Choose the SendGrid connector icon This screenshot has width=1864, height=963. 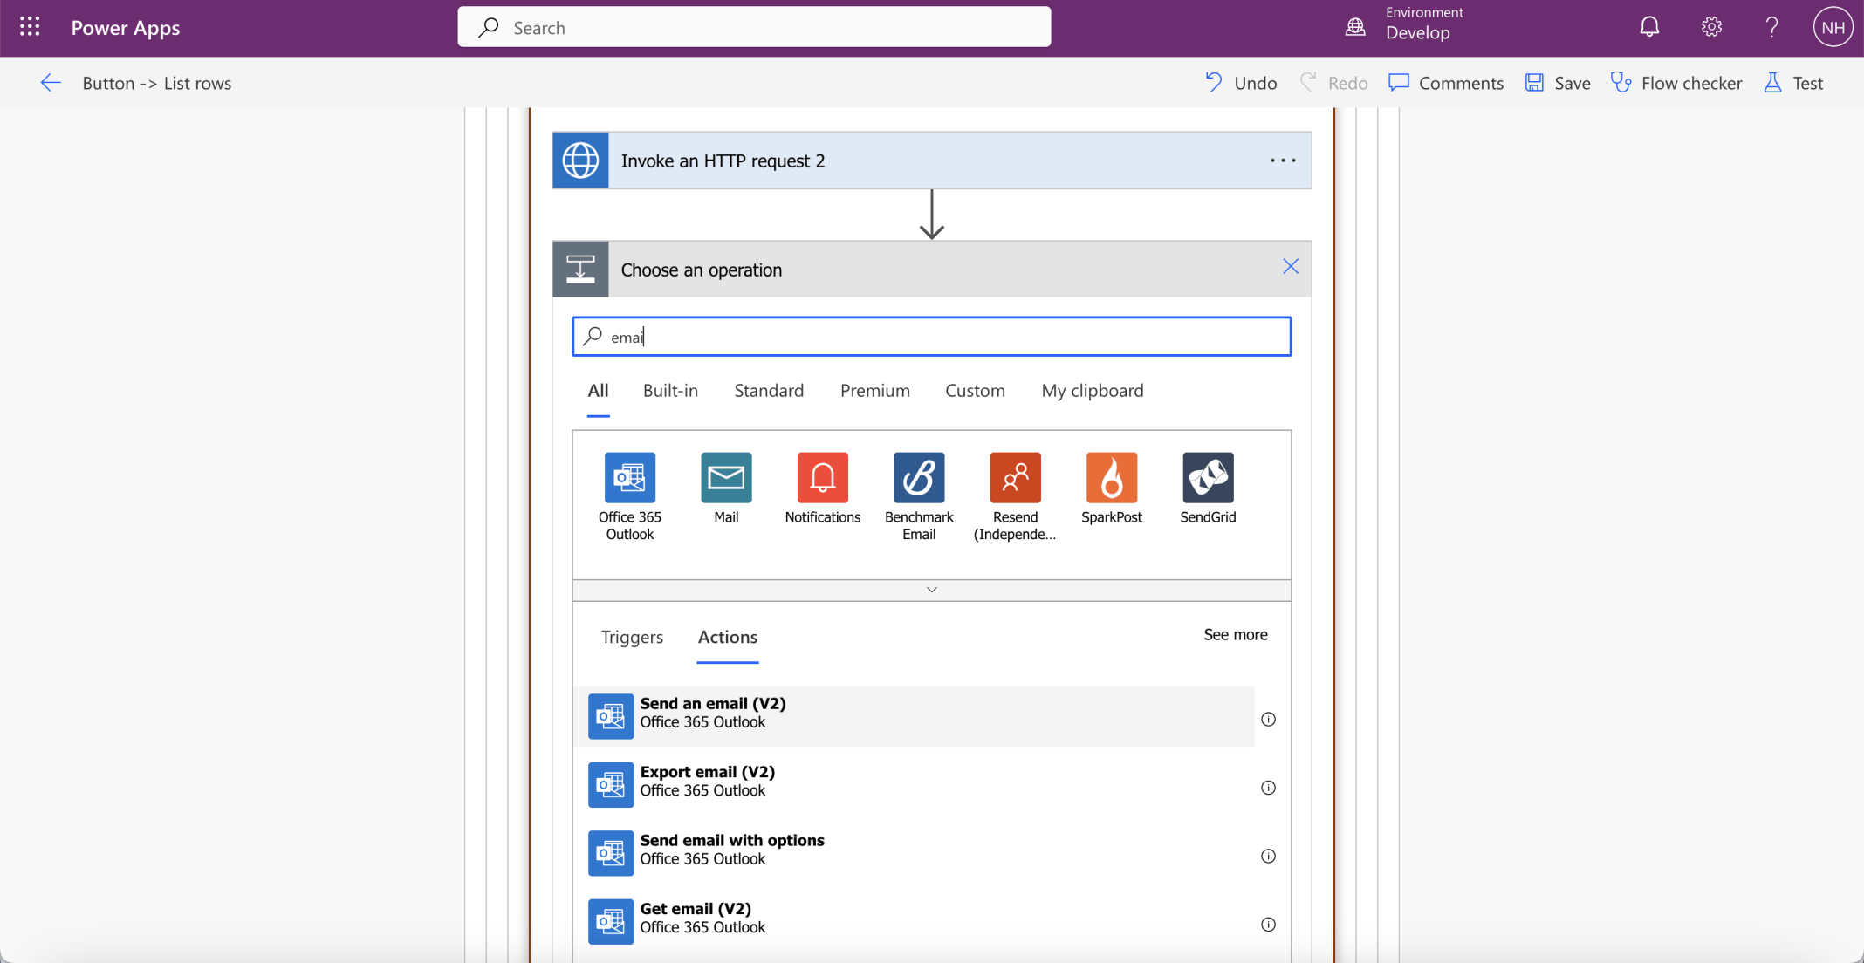[1208, 477]
